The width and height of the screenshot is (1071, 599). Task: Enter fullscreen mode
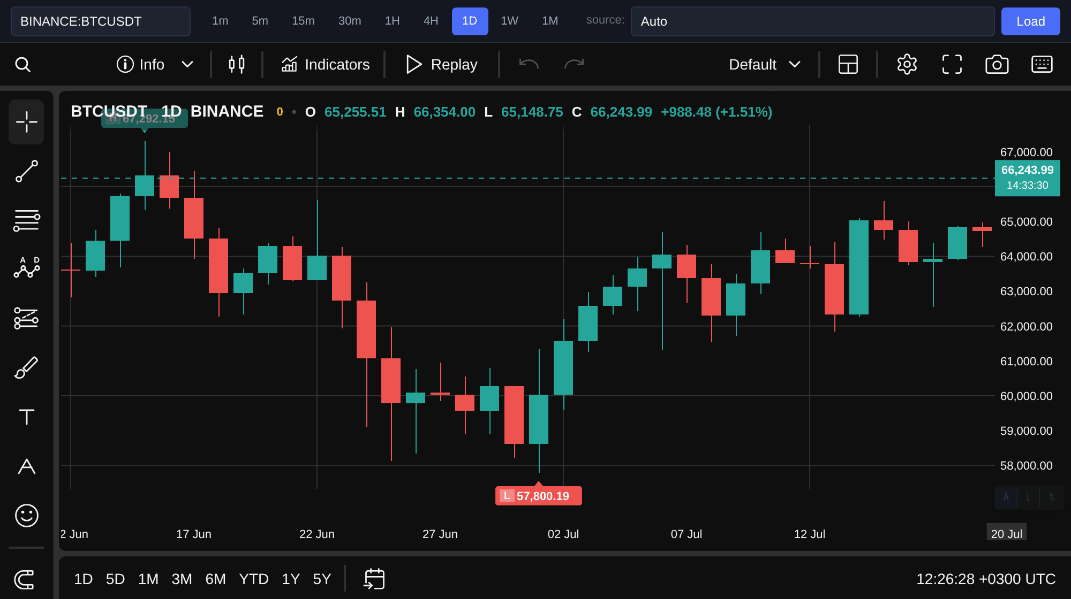(952, 65)
